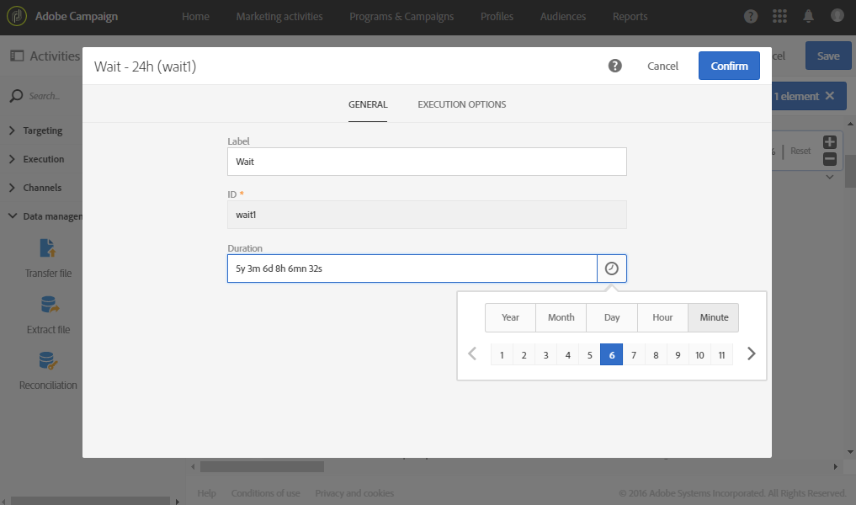Click the notifications bell icon
Viewport: 856px width, 505px height.
tap(808, 17)
